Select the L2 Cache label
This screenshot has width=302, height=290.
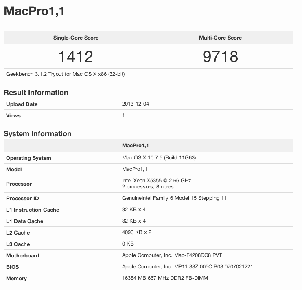tap(18, 232)
